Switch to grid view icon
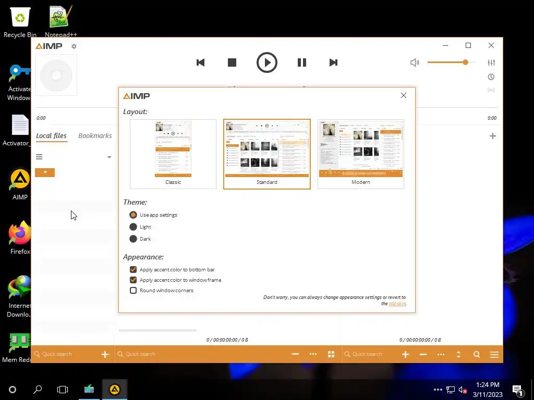Screen dimensions: 534x400 click(x=331, y=354)
